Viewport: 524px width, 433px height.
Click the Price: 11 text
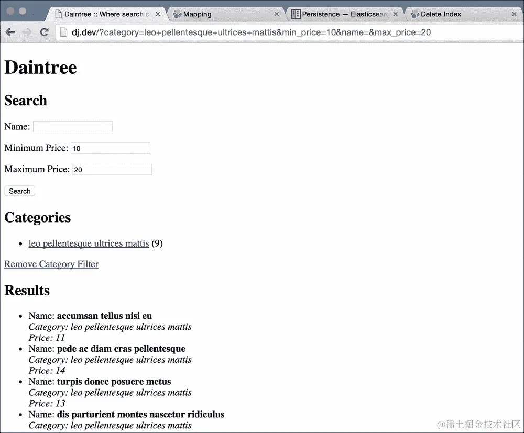coord(47,338)
